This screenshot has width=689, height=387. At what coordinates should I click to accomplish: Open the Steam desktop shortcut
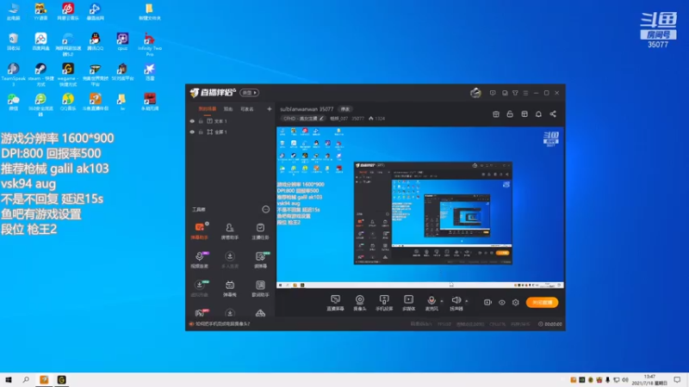click(x=40, y=75)
